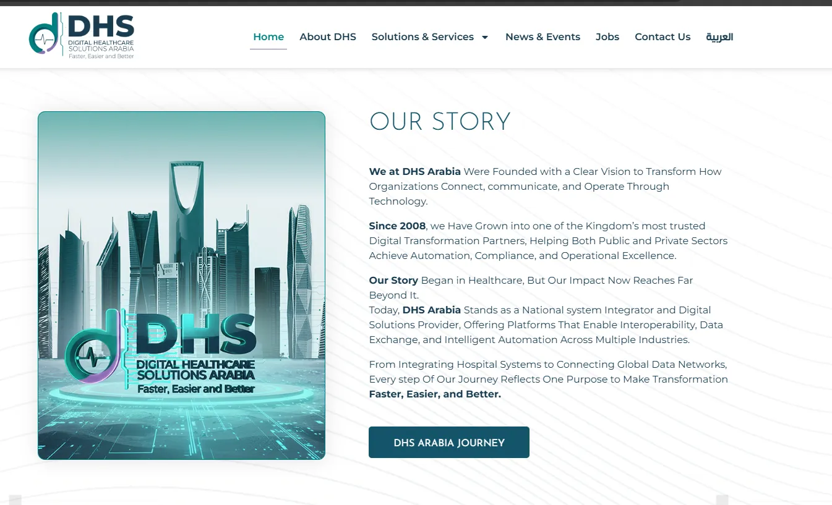Open the News & Events page
The image size is (832, 505).
click(543, 37)
